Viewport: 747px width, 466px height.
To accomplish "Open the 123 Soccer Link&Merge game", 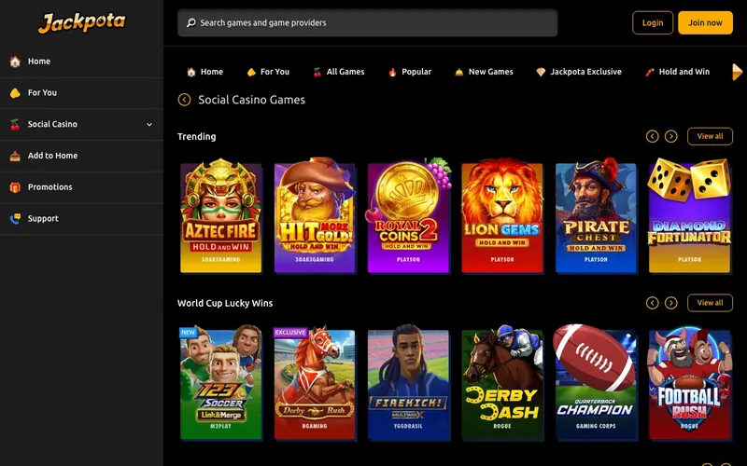I will tap(221, 382).
